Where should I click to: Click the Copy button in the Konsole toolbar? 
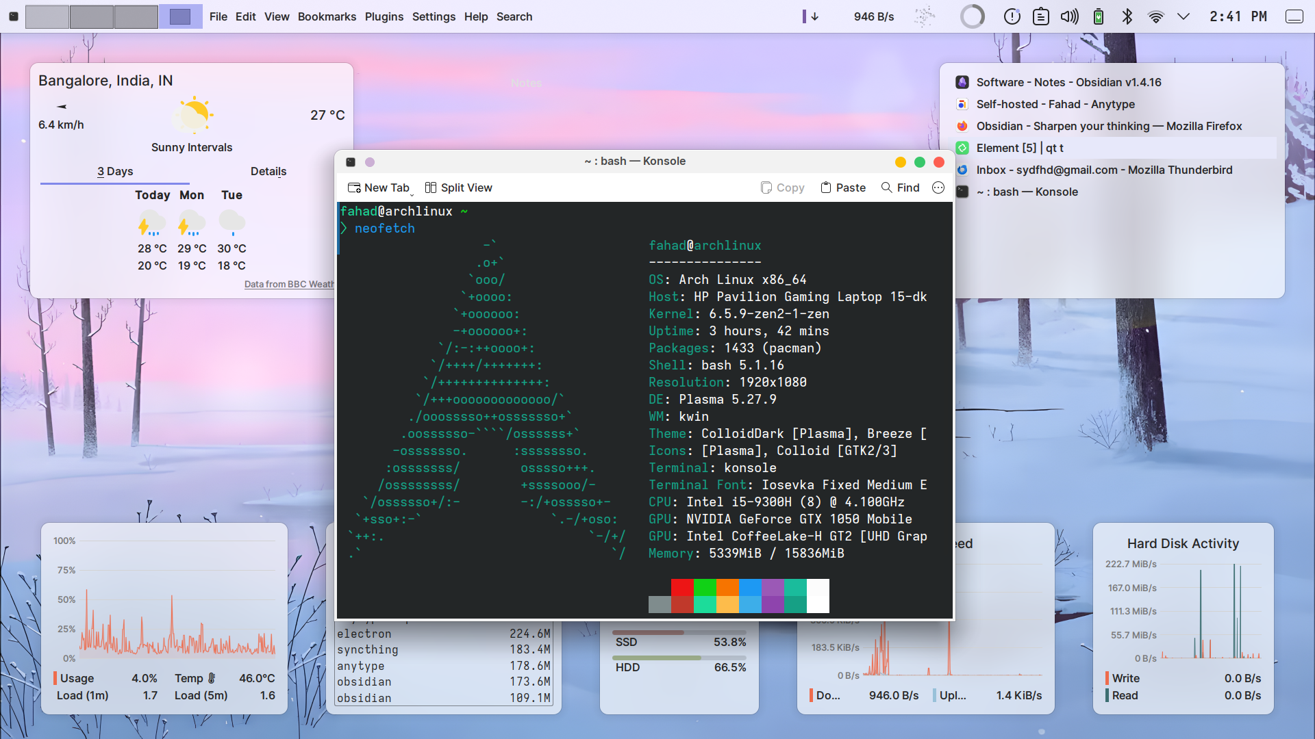click(x=782, y=187)
